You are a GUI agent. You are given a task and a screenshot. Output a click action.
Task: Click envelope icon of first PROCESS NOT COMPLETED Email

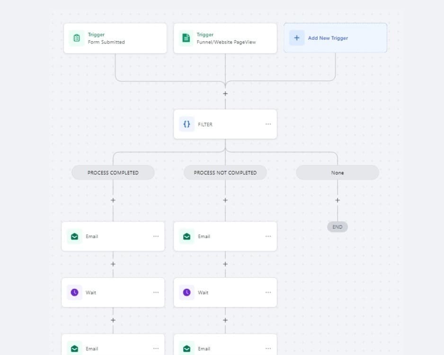tap(186, 236)
